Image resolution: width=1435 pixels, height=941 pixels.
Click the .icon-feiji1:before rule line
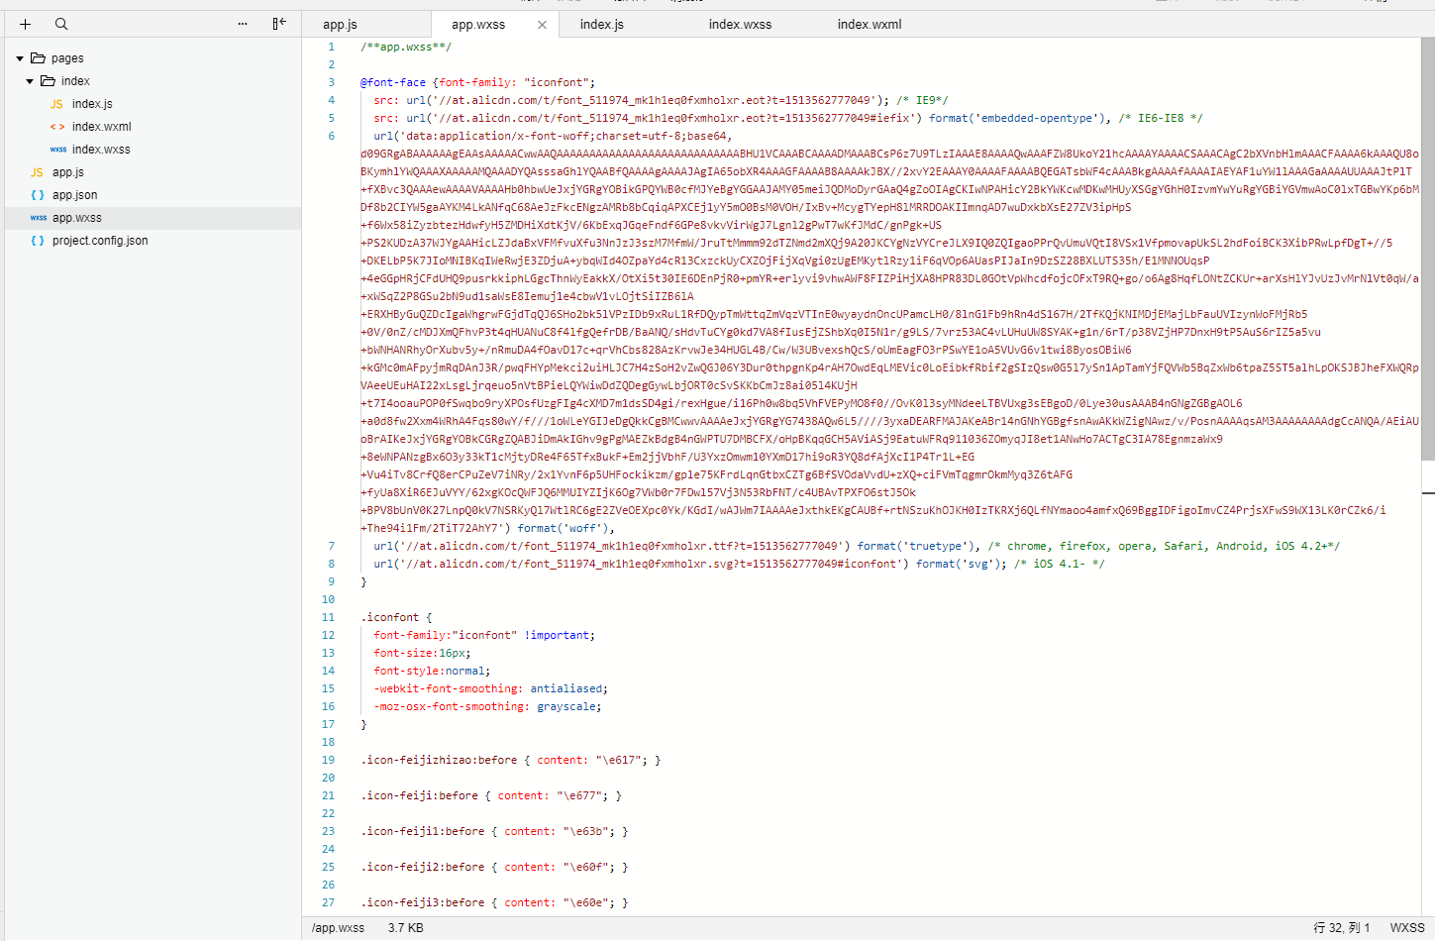494,831
